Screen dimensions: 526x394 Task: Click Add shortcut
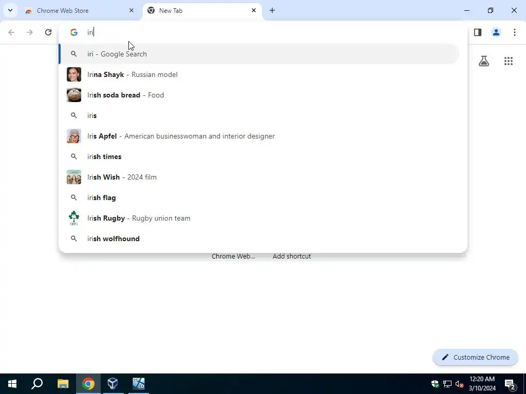point(292,257)
